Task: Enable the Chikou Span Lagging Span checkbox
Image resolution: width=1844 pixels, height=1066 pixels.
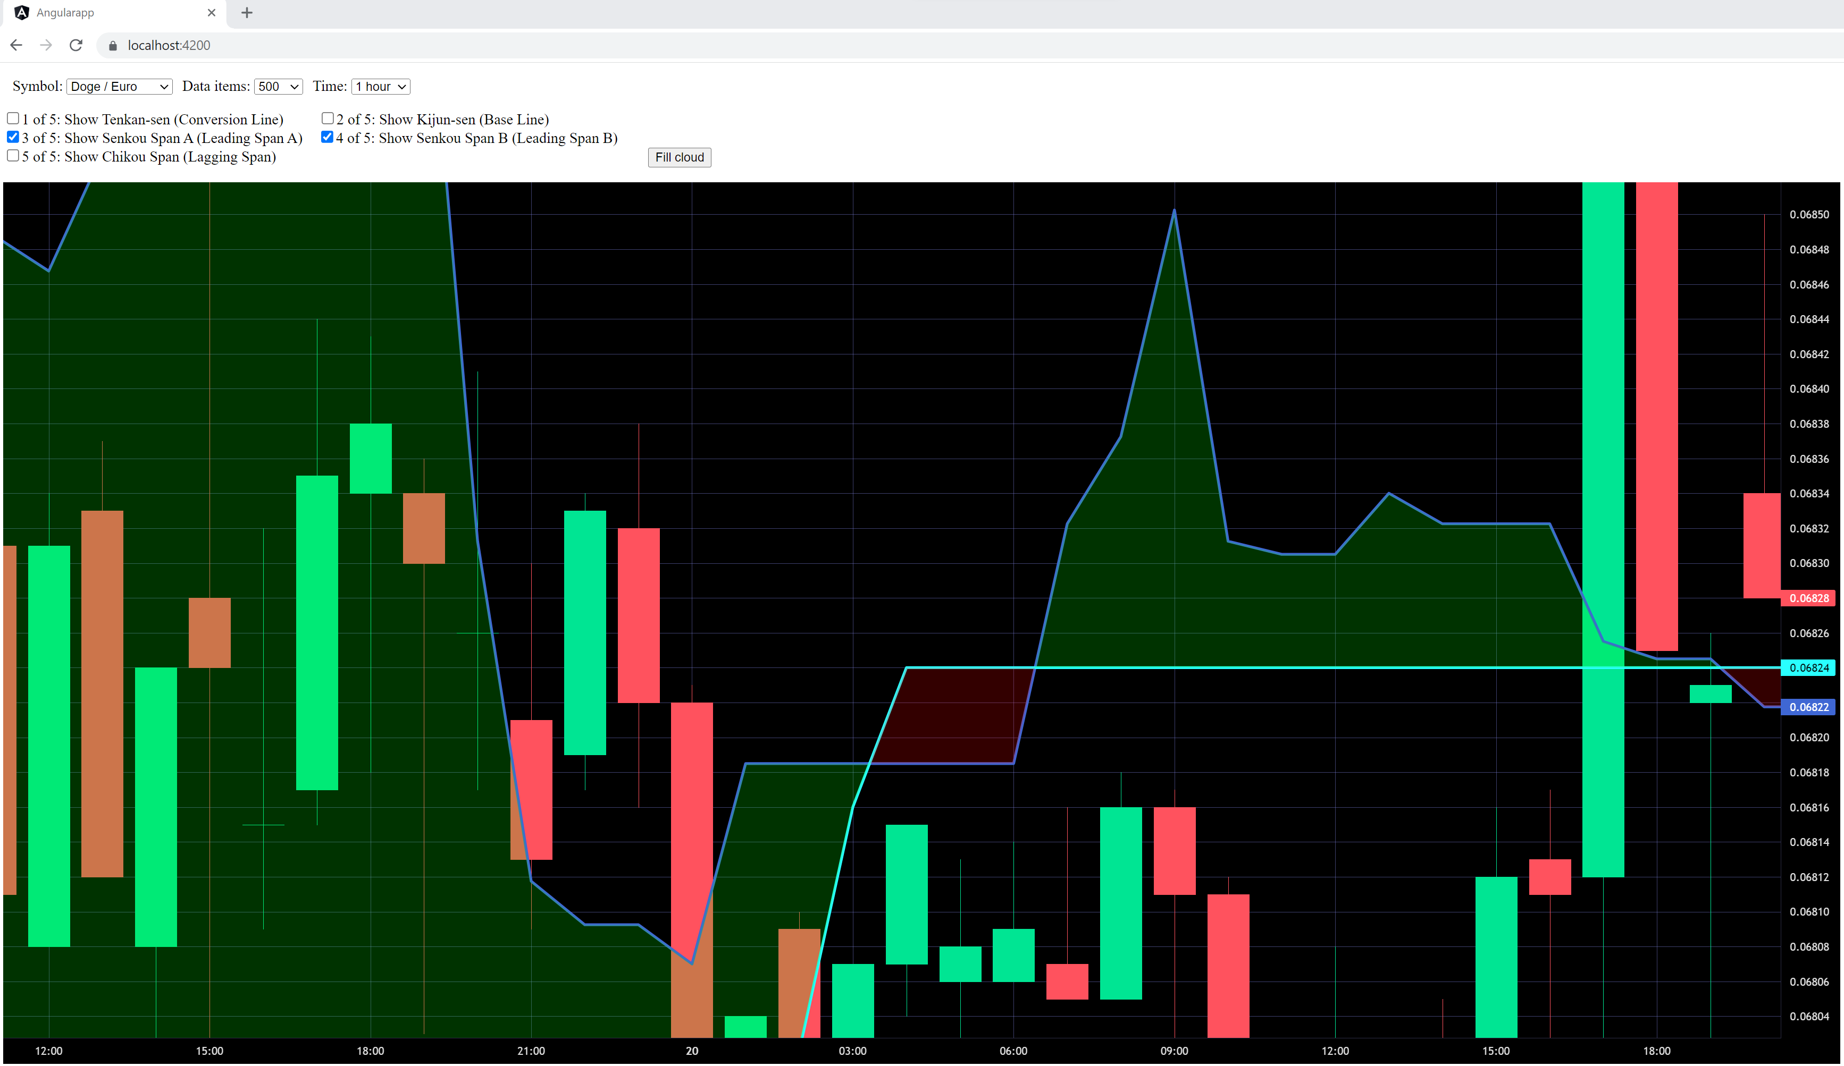Action: (x=13, y=156)
